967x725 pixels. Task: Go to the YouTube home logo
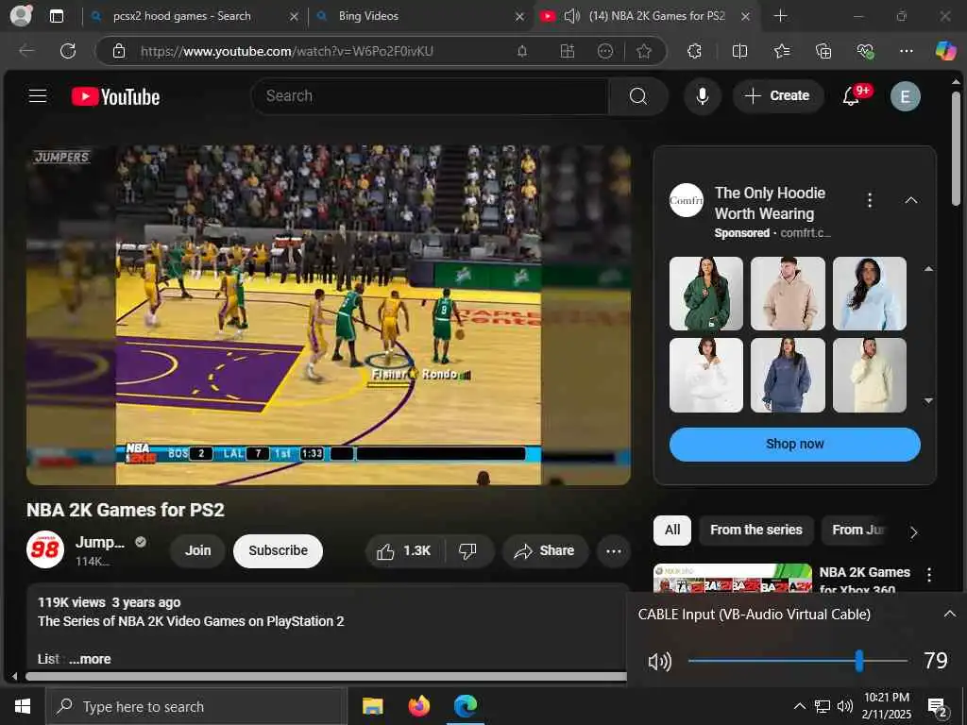115,97
